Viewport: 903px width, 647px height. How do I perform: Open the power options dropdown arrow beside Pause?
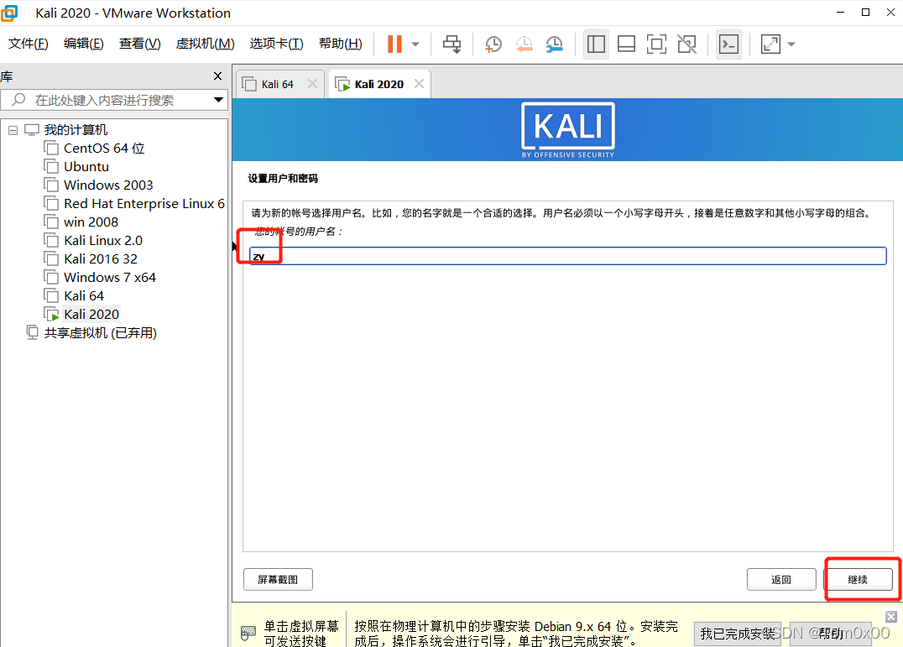(415, 44)
